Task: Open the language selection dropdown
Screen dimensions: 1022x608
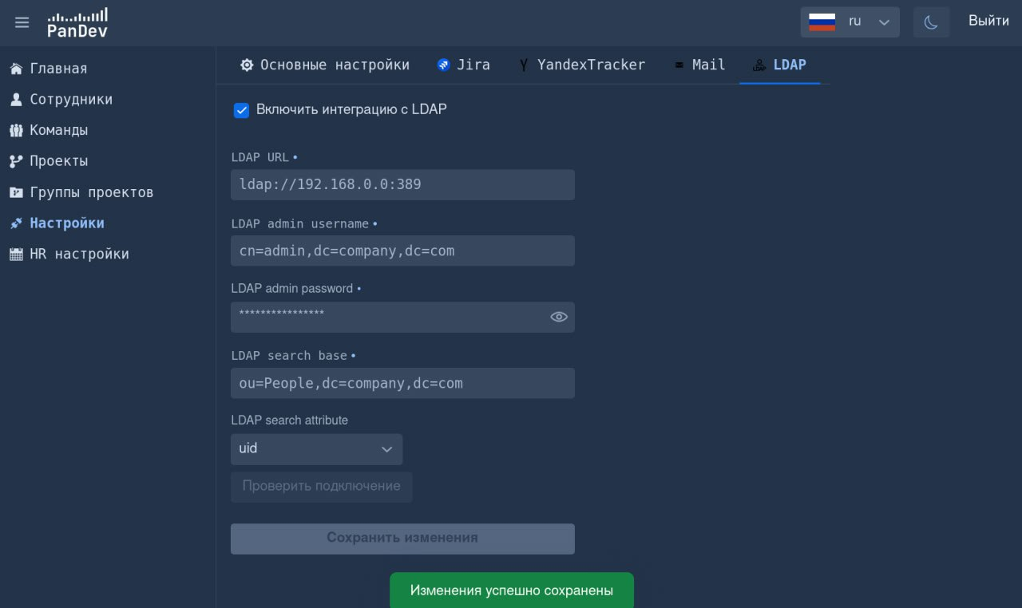Action: [x=884, y=22]
